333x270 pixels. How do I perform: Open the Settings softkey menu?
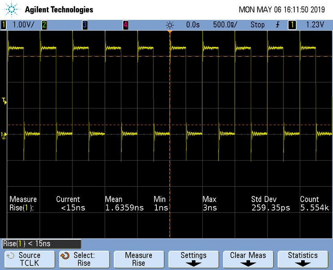193,259
